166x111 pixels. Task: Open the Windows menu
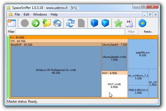point(40,14)
